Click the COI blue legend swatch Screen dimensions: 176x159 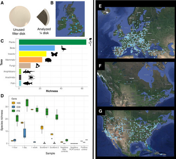pyautogui.click(x=14, y=107)
